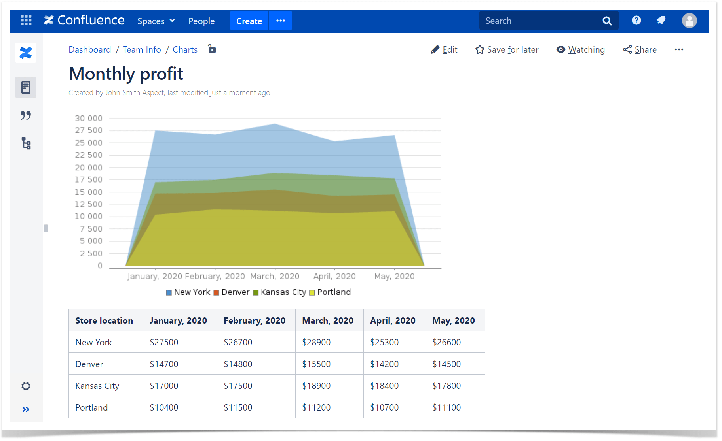This screenshot has width=722, height=441.
Task: Open the People menu item
Action: [x=201, y=21]
